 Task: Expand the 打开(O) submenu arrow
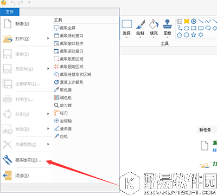(48, 38)
